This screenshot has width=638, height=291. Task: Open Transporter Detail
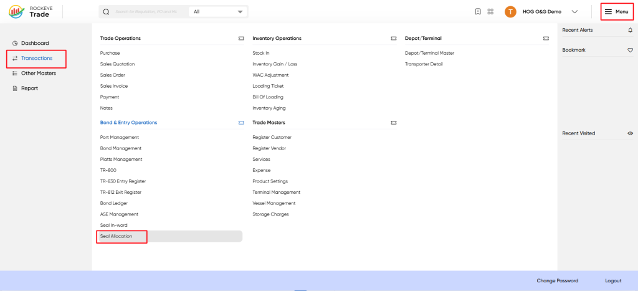click(424, 64)
